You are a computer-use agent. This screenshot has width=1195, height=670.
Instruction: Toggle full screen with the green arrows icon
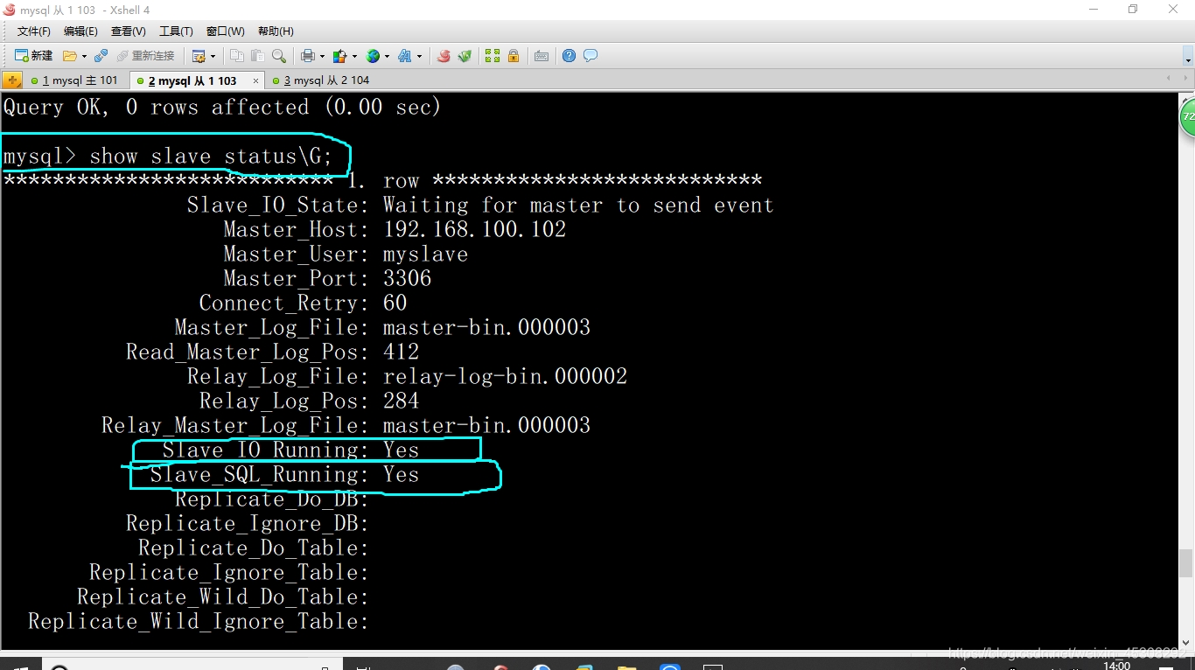[493, 56]
